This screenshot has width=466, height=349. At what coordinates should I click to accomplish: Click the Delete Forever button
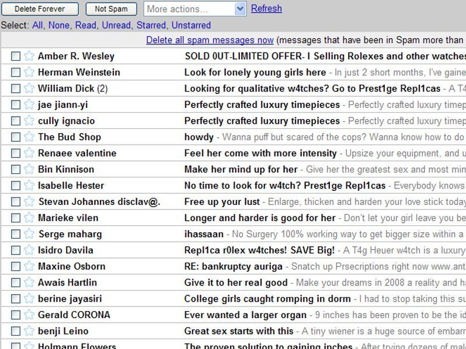[40, 9]
